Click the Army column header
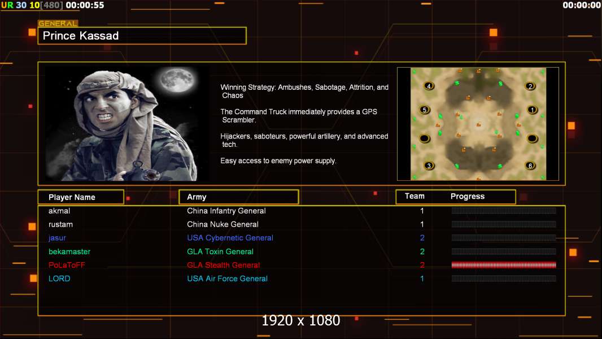 (x=239, y=197)
